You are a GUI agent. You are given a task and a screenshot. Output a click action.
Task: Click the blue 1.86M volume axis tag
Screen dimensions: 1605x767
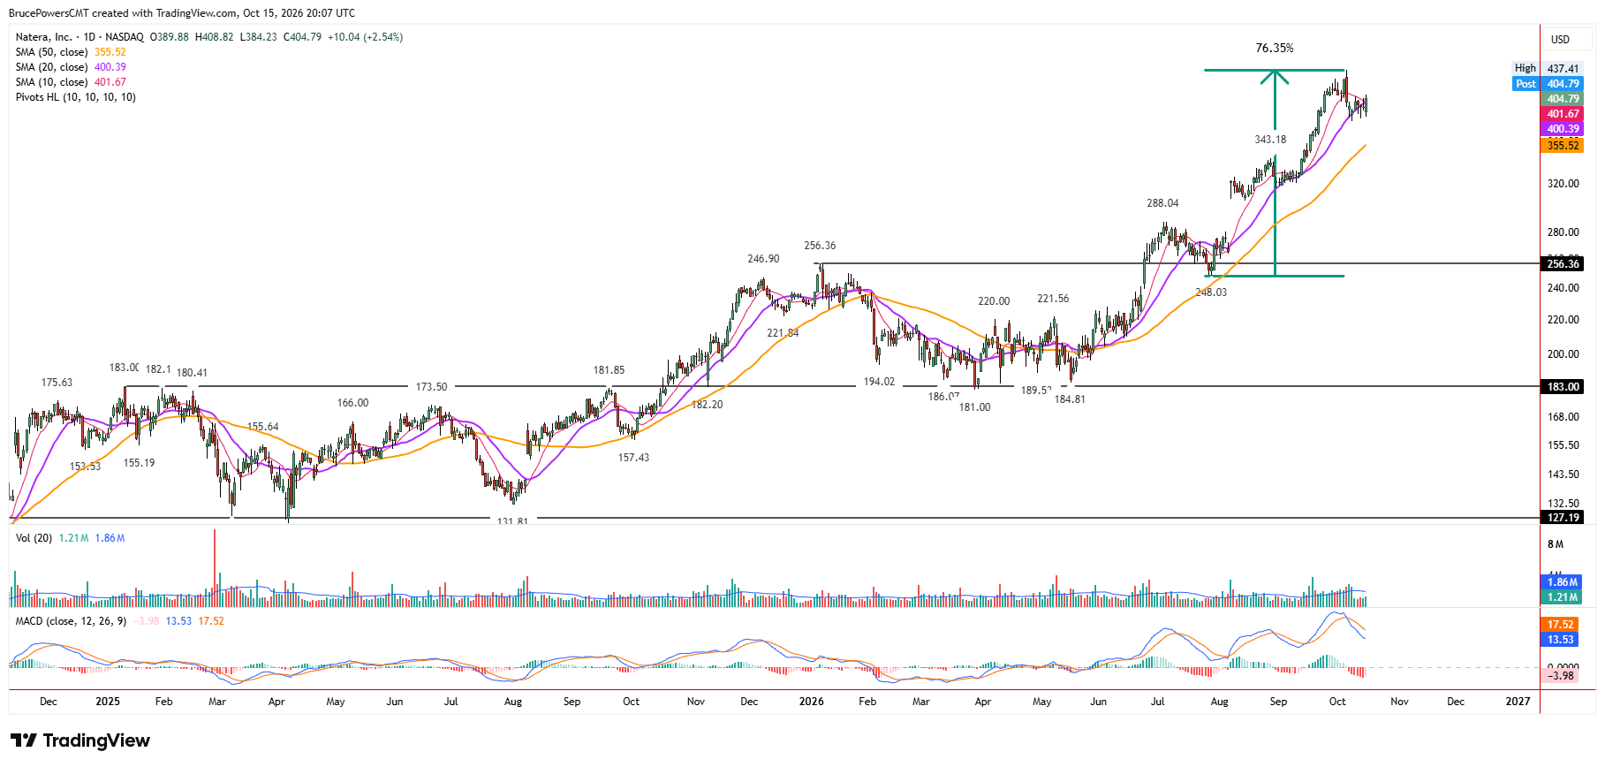1563,582
